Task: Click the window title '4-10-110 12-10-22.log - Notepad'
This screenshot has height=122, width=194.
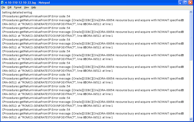Action: coord(27,3)
